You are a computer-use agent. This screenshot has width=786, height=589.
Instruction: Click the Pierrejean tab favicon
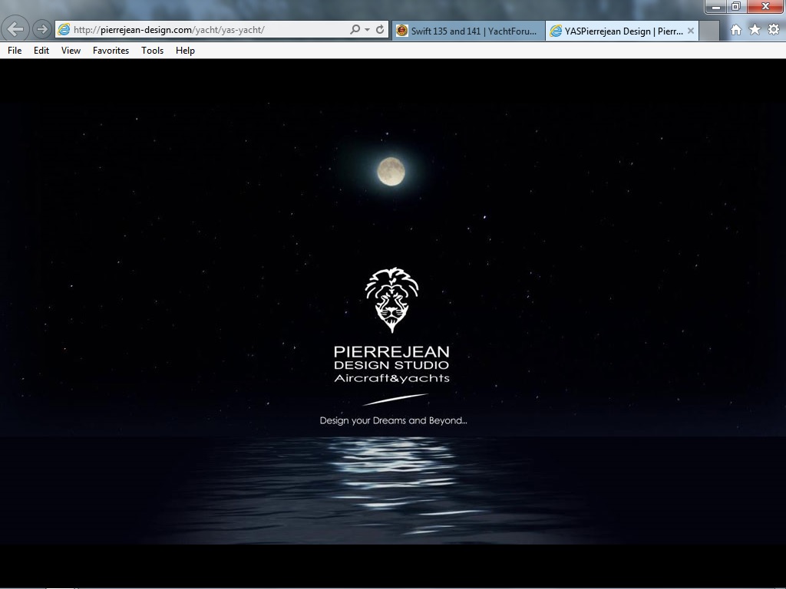(x=556, y=31)
